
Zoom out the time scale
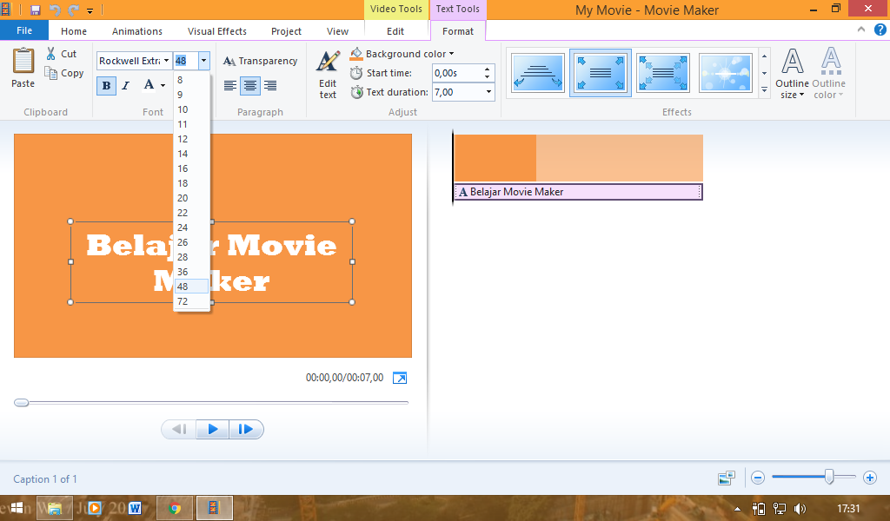758,478
